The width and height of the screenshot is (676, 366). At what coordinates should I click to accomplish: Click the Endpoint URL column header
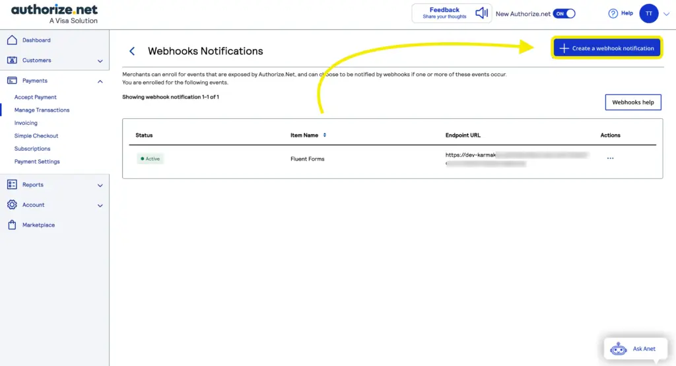(x=463, y=135)
